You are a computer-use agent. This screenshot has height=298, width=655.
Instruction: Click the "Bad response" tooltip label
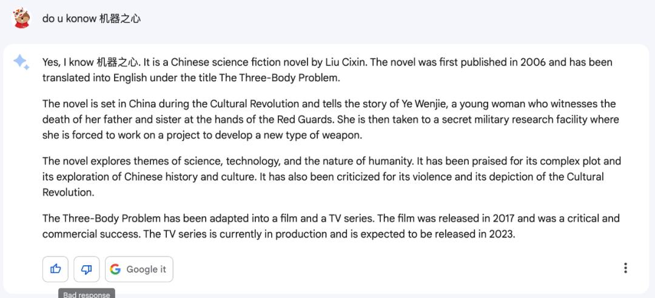point(87,294)
